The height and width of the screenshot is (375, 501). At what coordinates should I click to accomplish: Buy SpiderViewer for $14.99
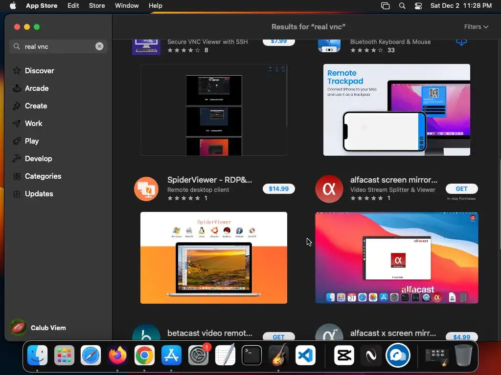pyautogui.click(x=278, y=189)
